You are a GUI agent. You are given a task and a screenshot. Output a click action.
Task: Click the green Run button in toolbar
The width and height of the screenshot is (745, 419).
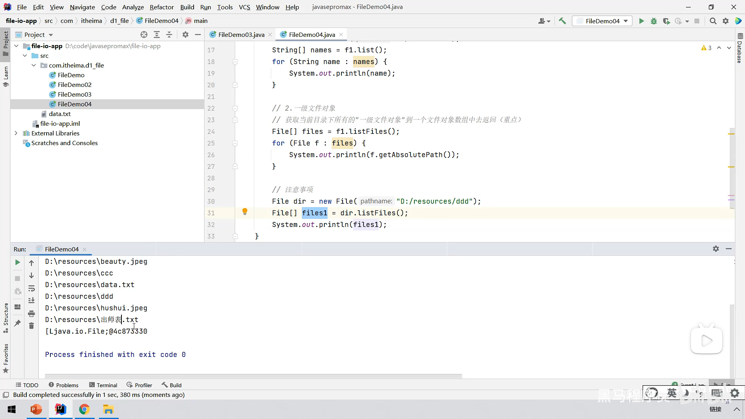point(641,21)
